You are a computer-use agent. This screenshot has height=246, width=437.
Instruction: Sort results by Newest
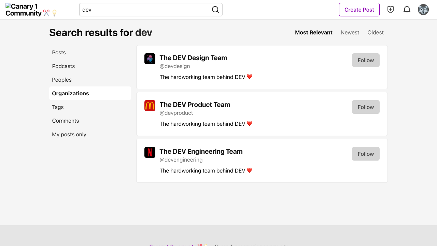[350, 32]
